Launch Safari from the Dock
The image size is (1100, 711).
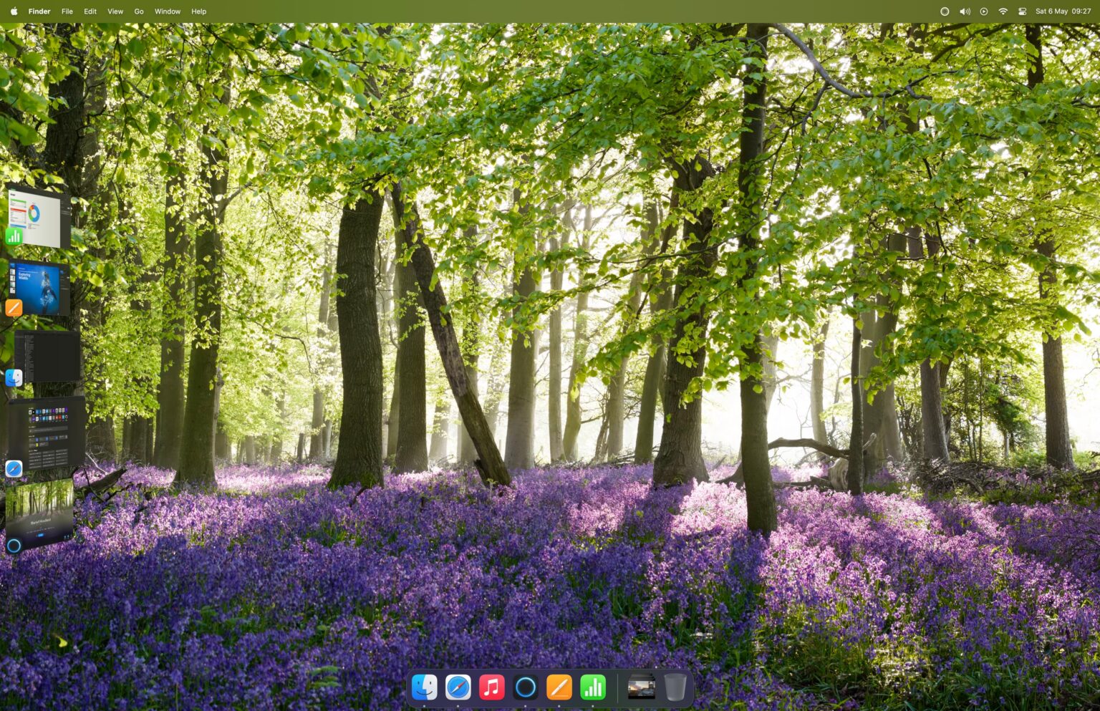pos(459,687)
